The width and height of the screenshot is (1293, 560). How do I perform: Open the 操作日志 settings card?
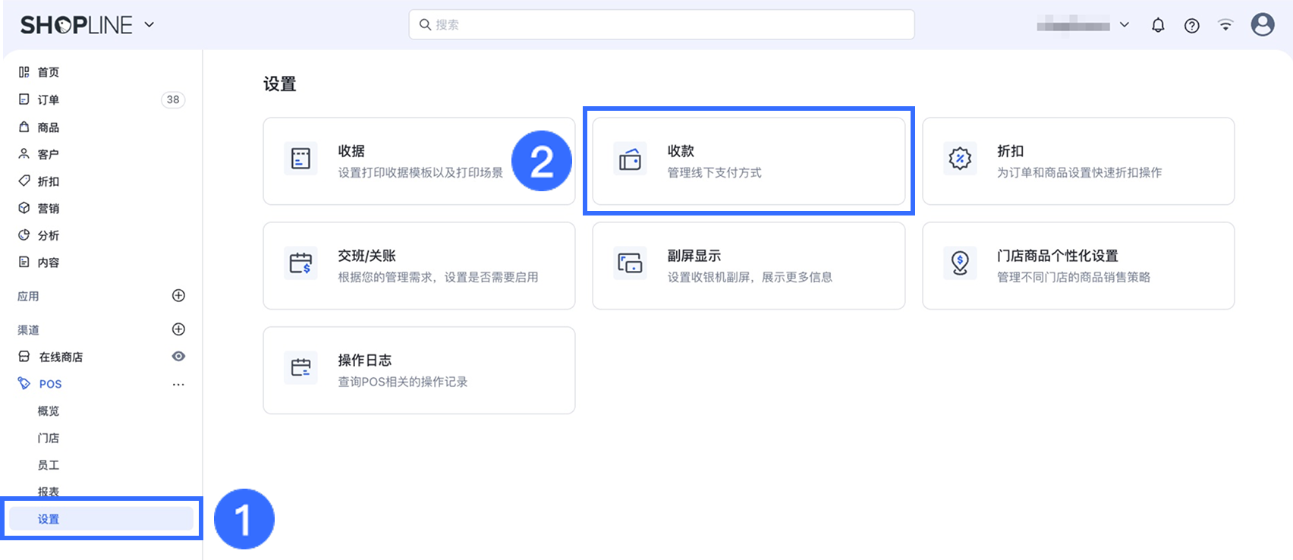419,370
